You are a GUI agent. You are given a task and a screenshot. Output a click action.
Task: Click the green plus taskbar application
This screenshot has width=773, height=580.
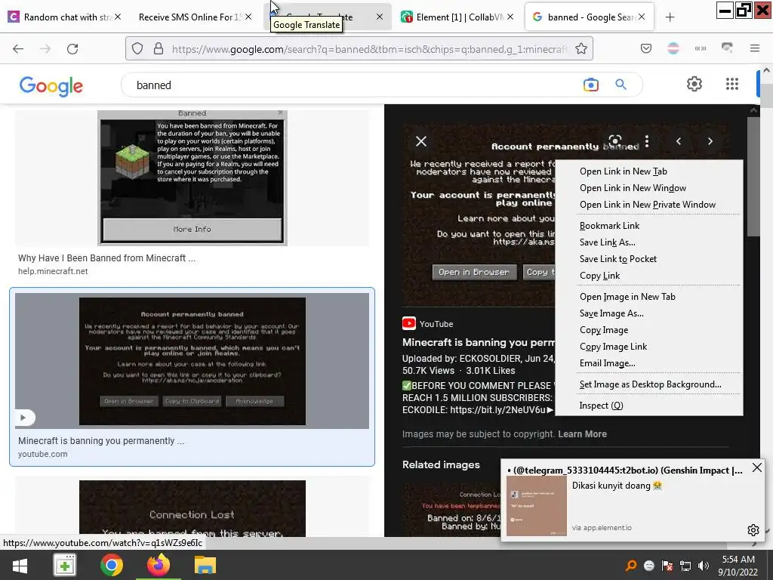pyautogui.click(x=65, y=565)
